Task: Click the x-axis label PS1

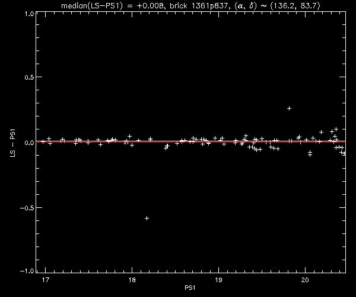Action: 190,288
